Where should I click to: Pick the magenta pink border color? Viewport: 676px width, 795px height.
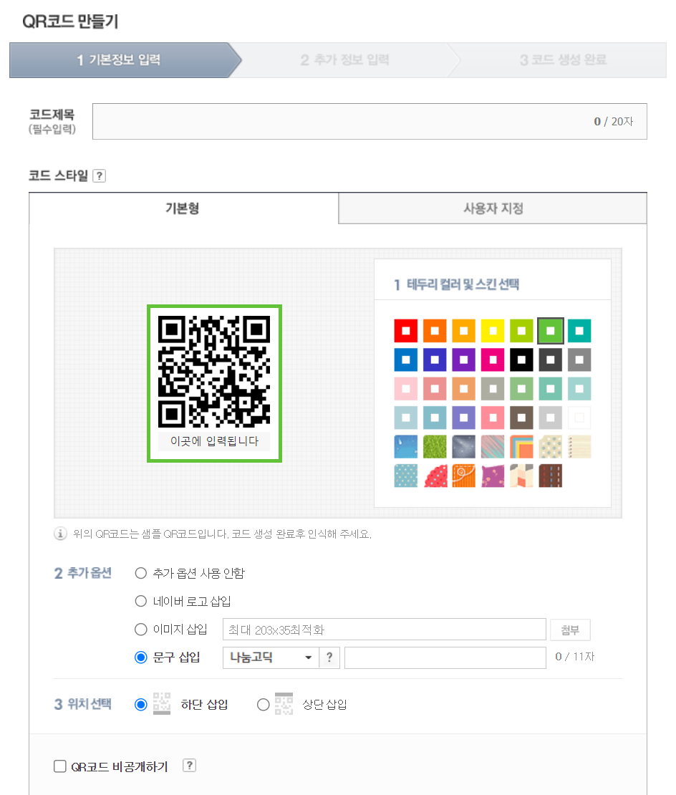[x=493, y=360]
